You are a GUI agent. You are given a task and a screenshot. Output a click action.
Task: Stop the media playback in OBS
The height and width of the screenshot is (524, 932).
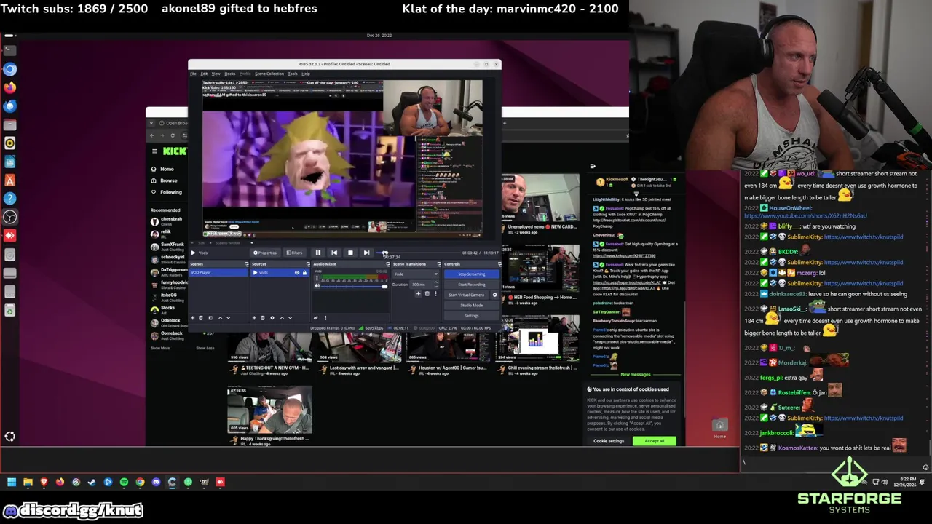[350, 253]
